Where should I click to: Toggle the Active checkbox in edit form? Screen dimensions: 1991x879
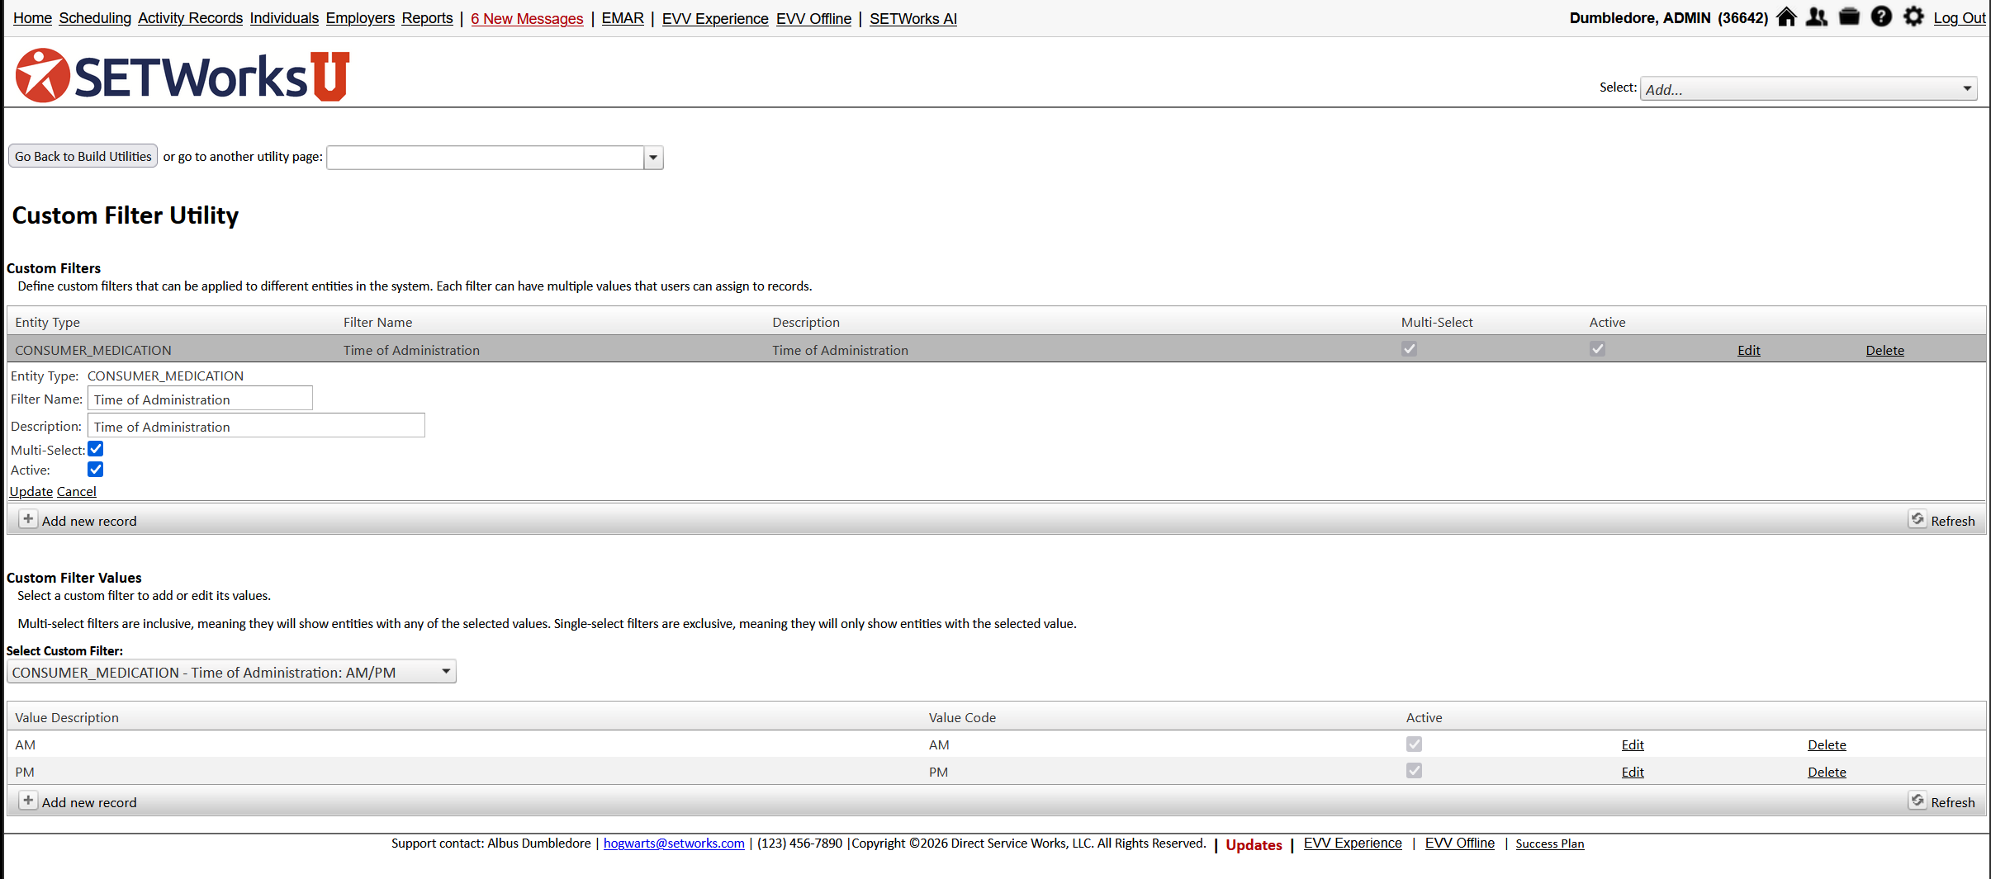click(96, 470)
